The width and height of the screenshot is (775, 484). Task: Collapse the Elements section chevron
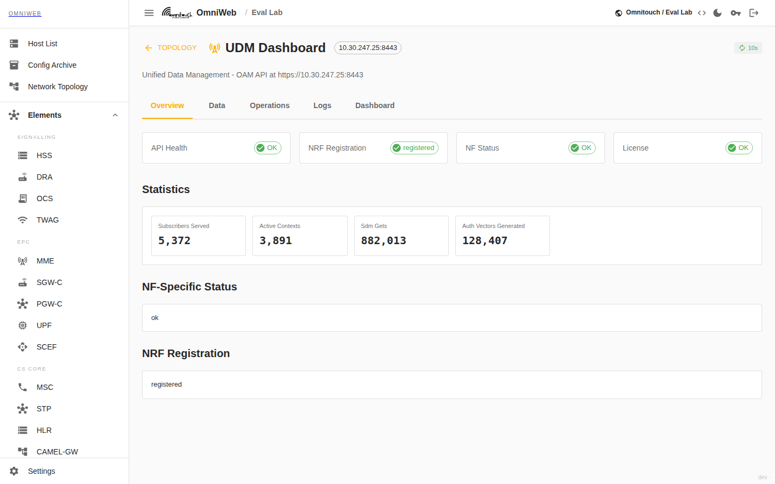tap(115, 115)
